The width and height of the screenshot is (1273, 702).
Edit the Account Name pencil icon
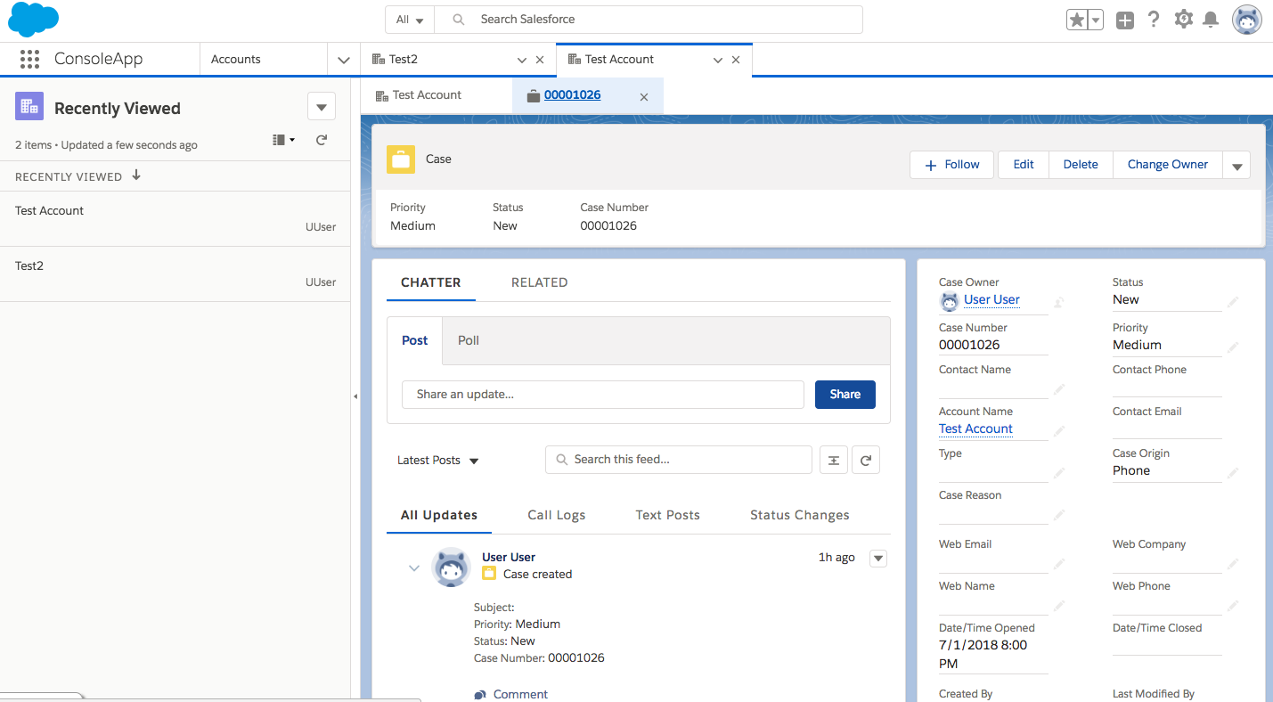[x=1059, y=431]
